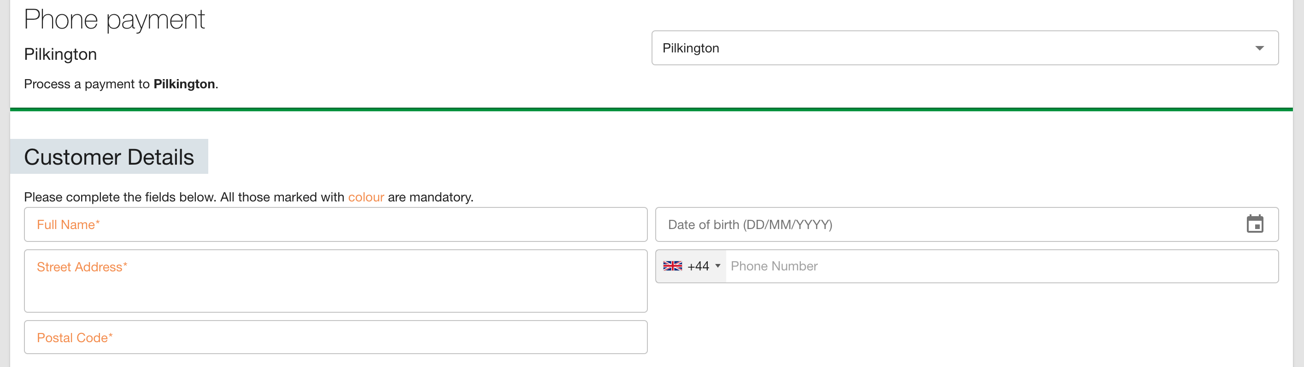Focus the Postal Code field
The height and width of the screenshot is (367, 1304).
[335, 337]
